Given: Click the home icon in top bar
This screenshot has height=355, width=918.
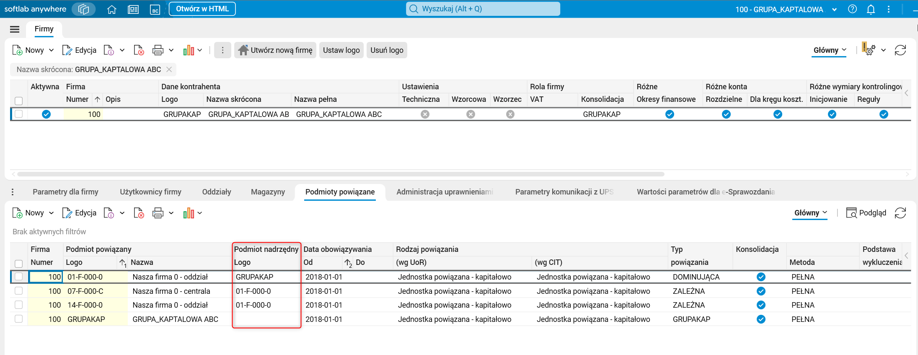Looking at the screenshot, I should pos(111,9).
